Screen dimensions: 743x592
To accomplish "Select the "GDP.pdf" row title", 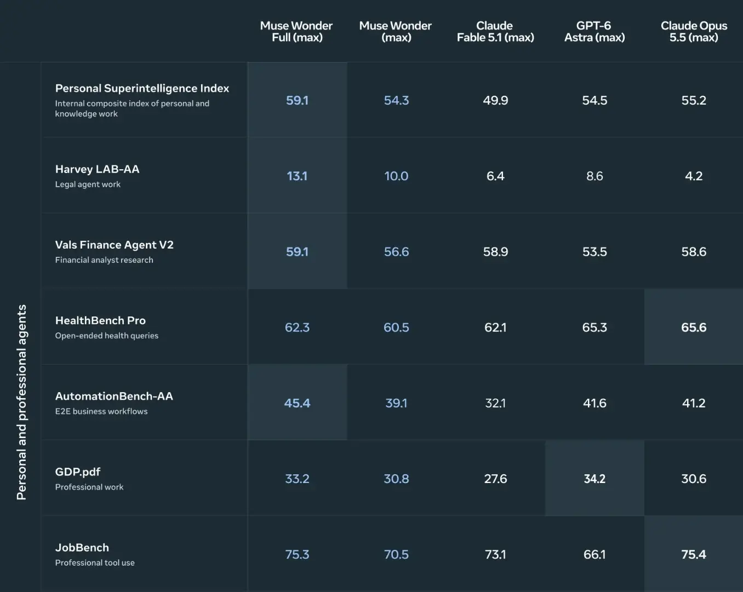I will (x=77, y=472).
